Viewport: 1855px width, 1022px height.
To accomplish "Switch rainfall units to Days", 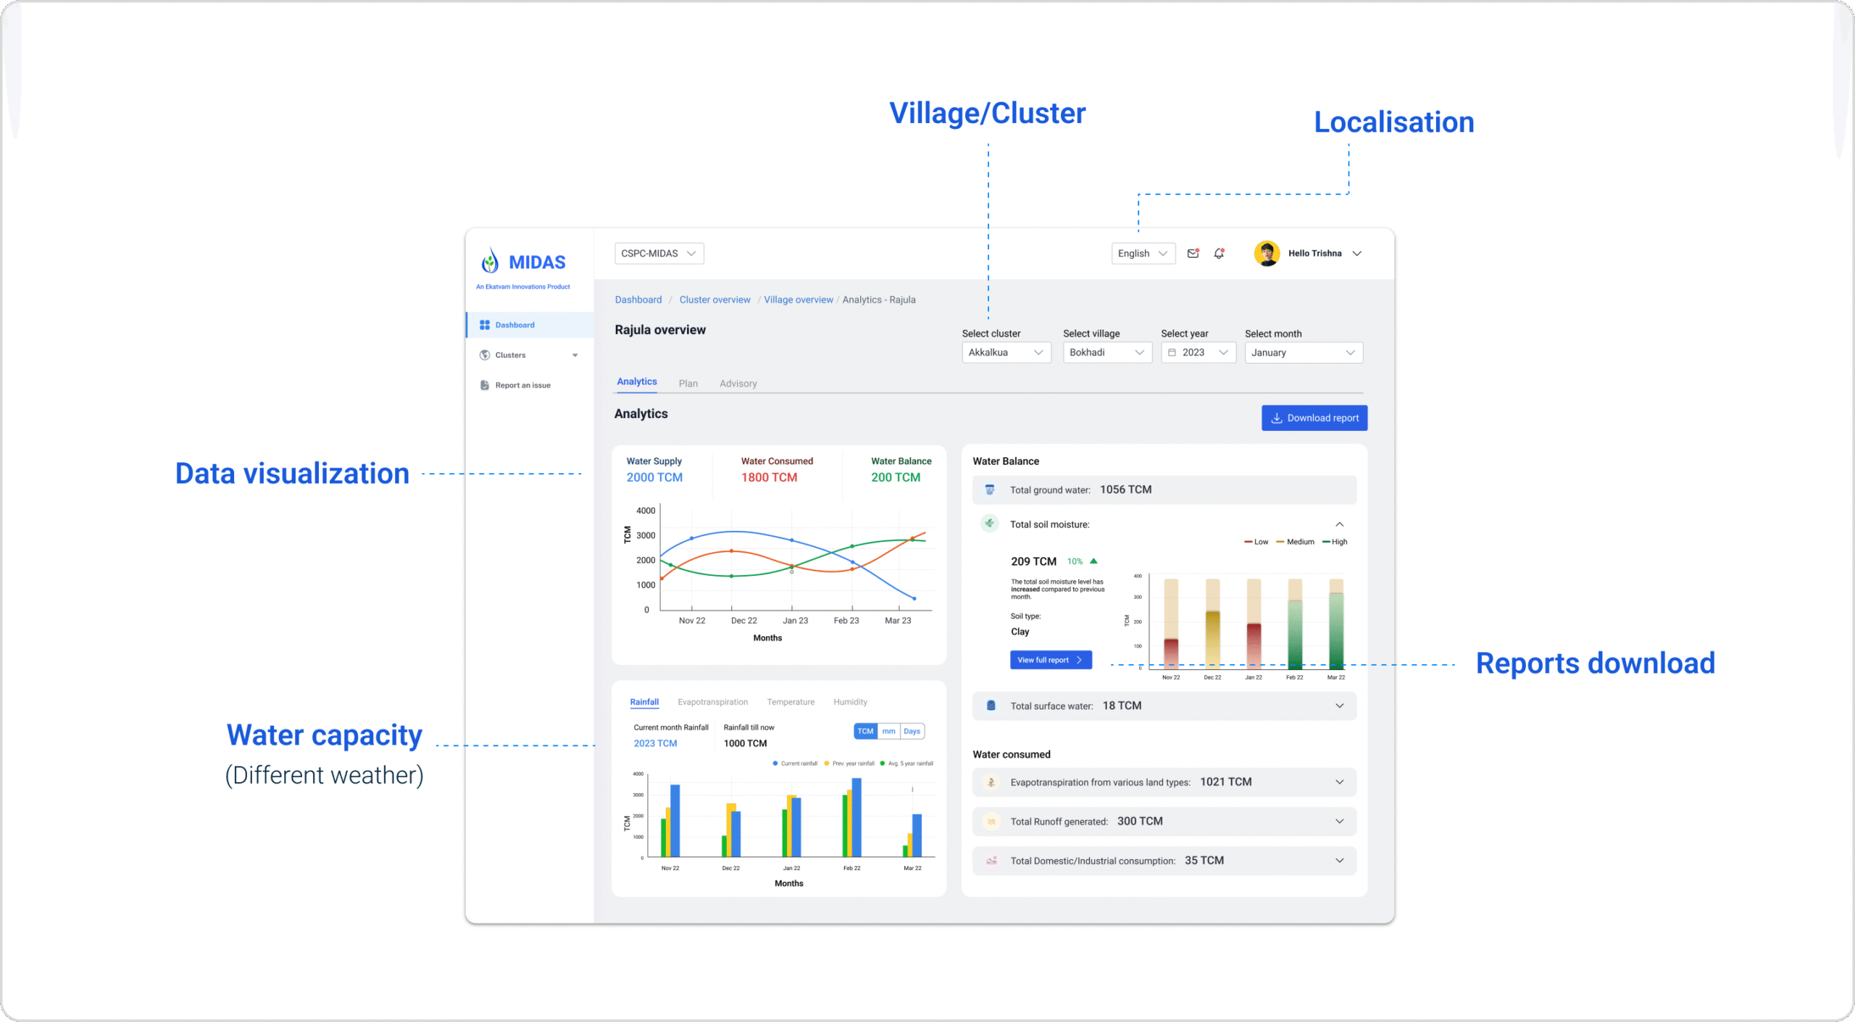I will pyautogui.click(x=912, y=732).
